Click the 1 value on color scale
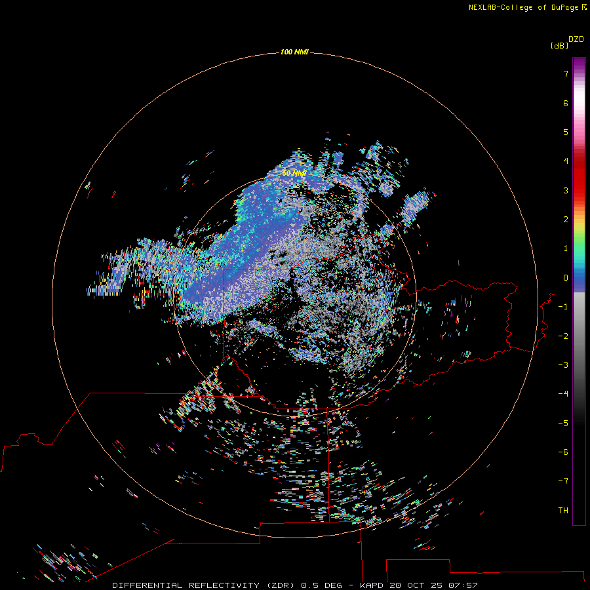The height and width of the screenshot is (590, 590). pos(566,248)
